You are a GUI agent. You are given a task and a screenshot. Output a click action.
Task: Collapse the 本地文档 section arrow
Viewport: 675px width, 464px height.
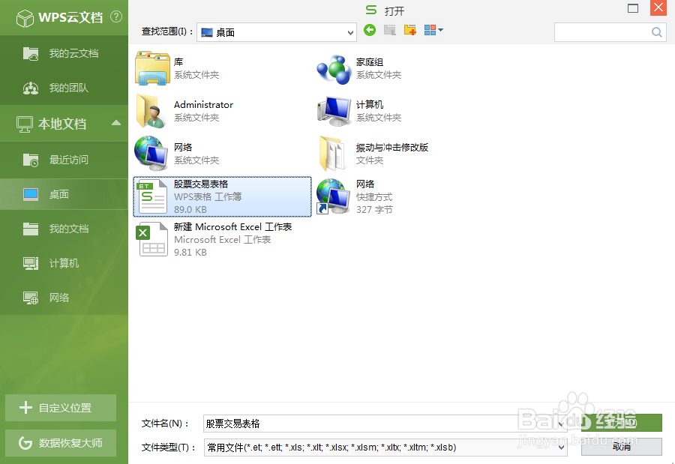pyautogui.click(x=115, y=123)
